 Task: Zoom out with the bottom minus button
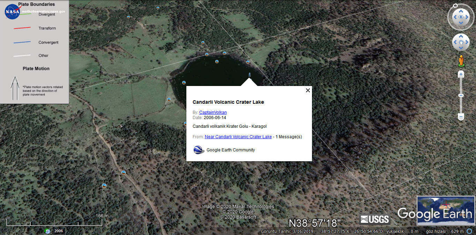pyautogui.click(x=461, y=117)
